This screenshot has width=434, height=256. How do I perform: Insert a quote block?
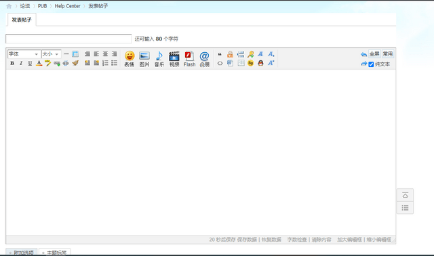[220, 54]
